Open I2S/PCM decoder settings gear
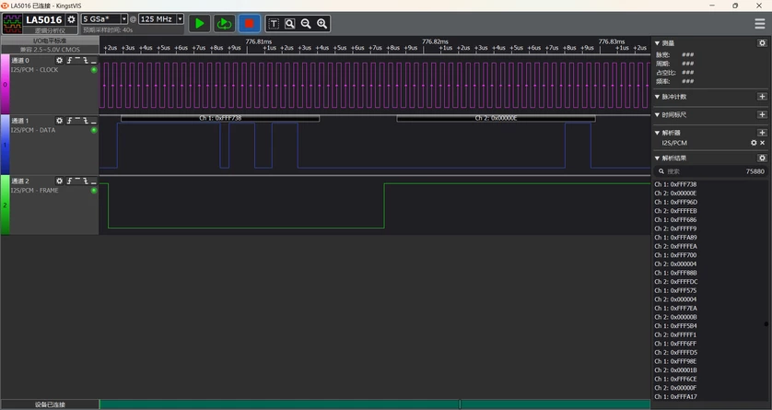The image size is (772, 410). (754, 143)
